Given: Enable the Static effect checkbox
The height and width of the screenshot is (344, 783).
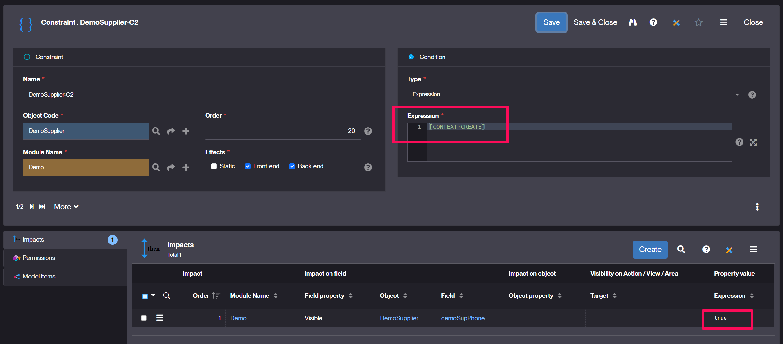Looking at the screenshot, I should tap(214, 166).
